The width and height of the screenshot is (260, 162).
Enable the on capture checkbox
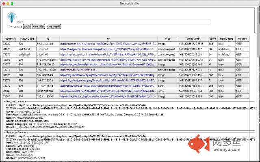(x=8, y=26)
